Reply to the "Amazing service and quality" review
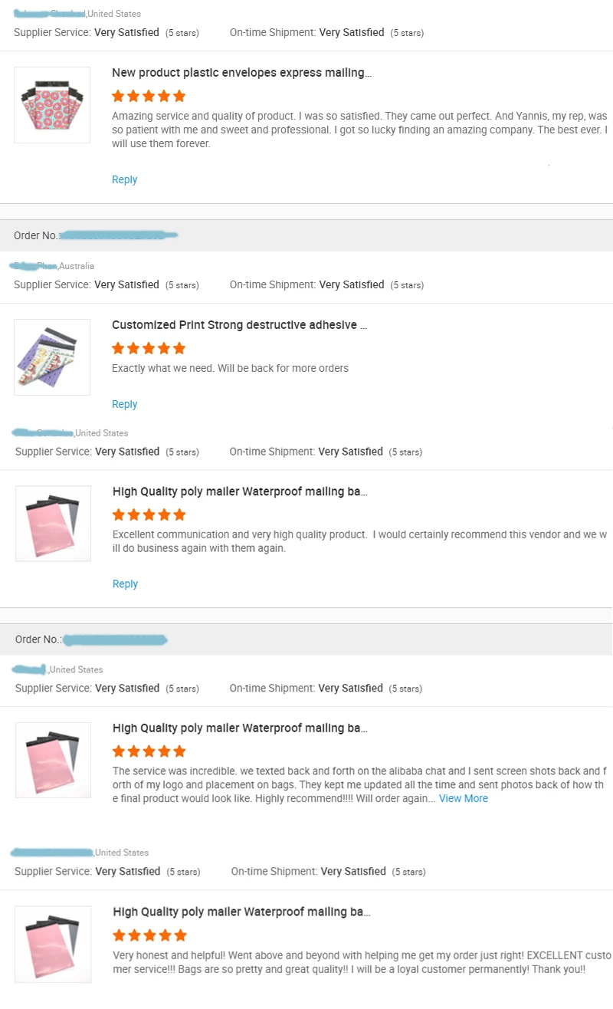The height and width of the screenshot is (1009, 613). (x=124, y=179)
